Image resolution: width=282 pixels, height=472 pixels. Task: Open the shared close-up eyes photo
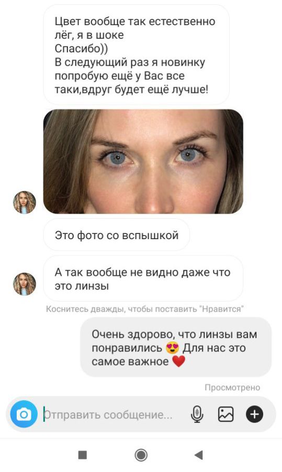tap(143, 162)
